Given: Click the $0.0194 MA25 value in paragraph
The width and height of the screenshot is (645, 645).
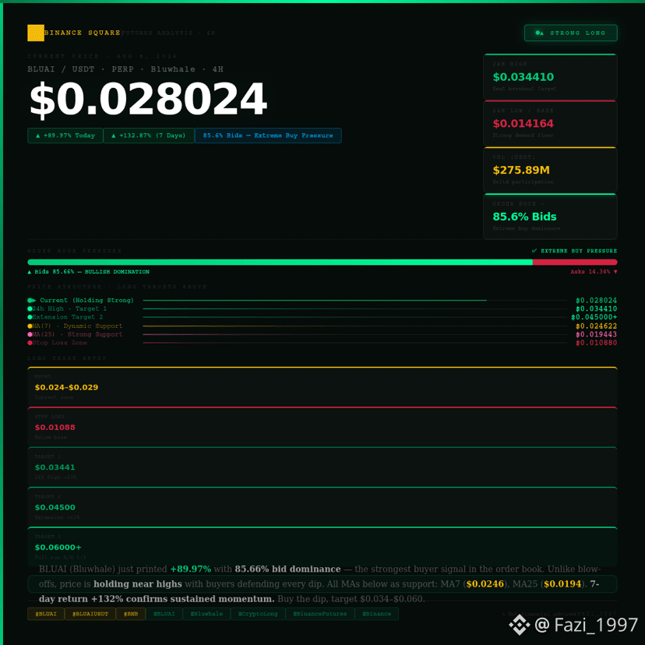Looking at the screenshot, I should click(562, 583).
